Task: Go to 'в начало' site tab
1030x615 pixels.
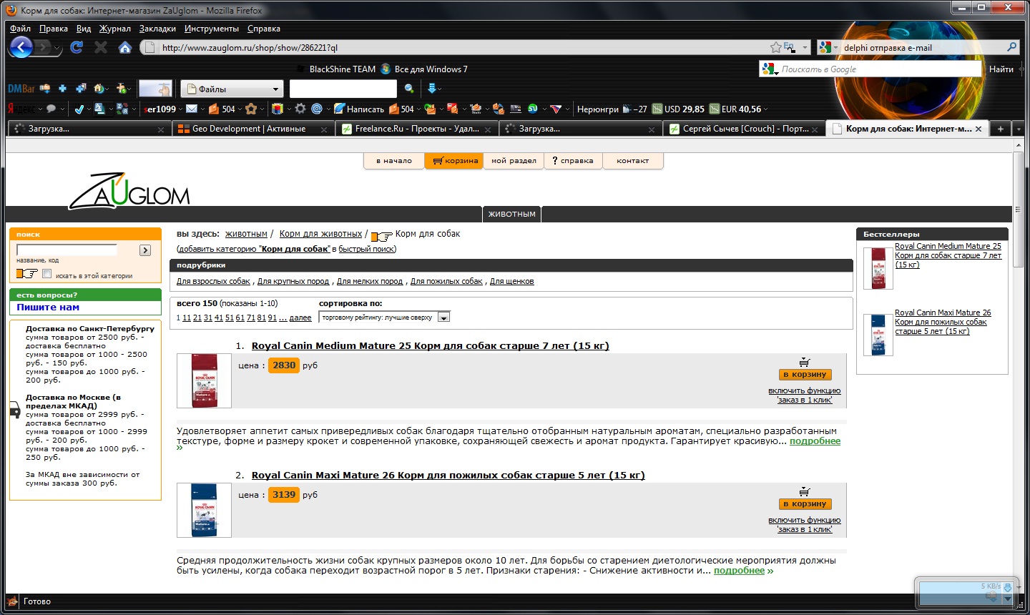Action: pos(394,161)
